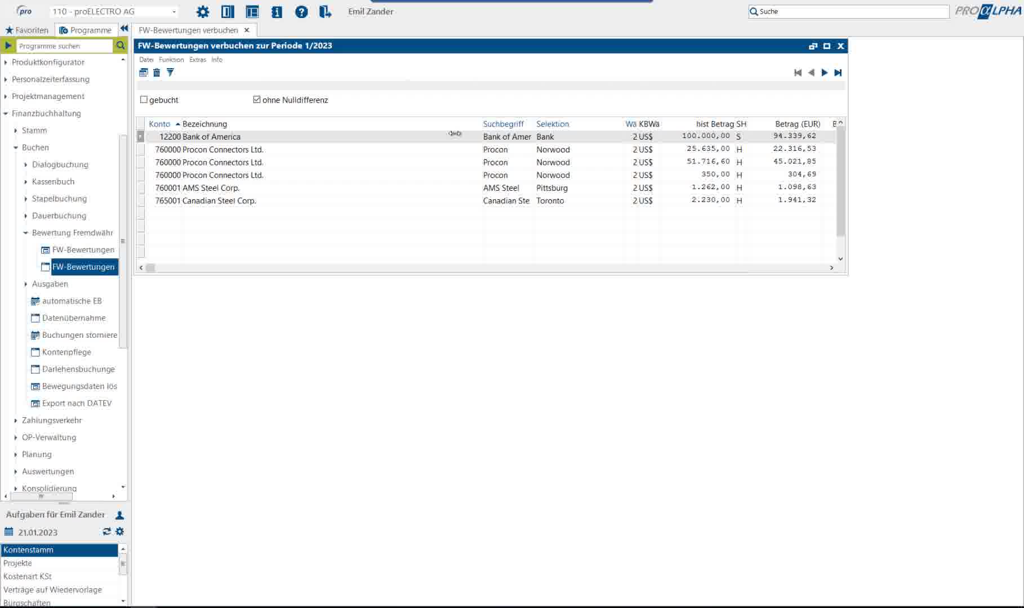The image size is (1024, 608).
Task: Open the Extras menu
Action: [198, 60]
